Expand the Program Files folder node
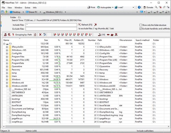This screenshot has height=133, width=171. click(x=7, y=57)
